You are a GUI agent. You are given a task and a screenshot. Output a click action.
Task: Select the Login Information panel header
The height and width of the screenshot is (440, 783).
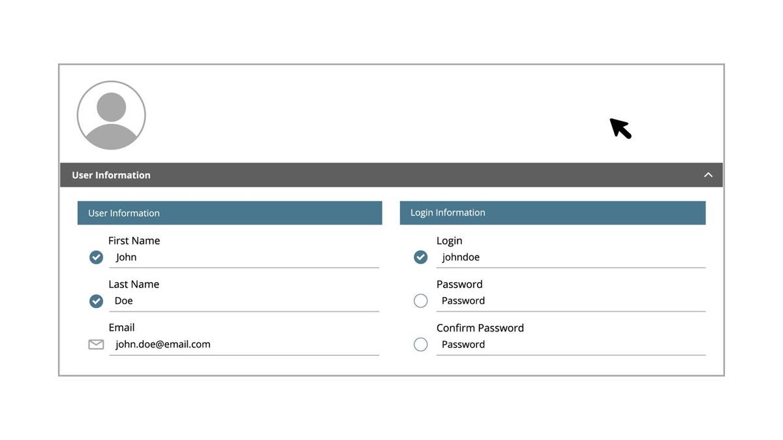pos(553,213)
